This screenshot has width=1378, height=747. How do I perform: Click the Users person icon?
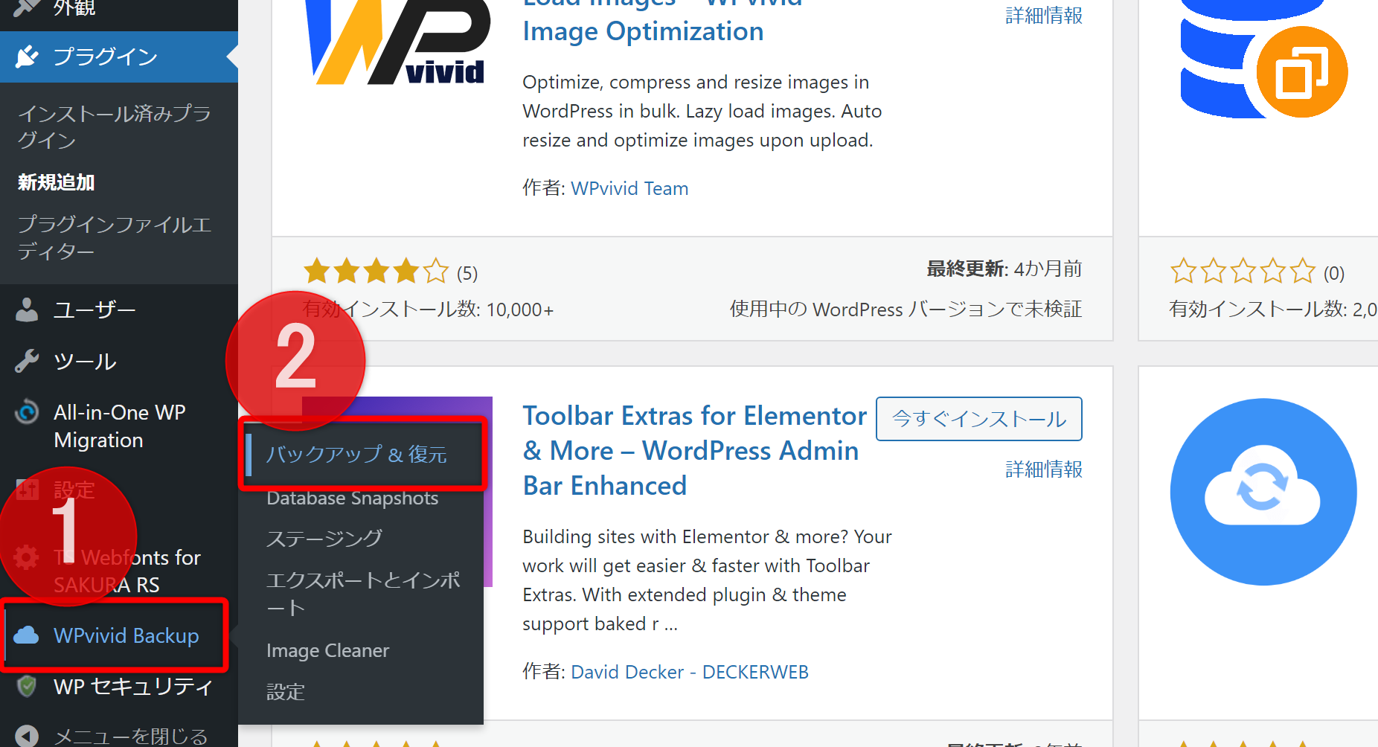(27, 310)
